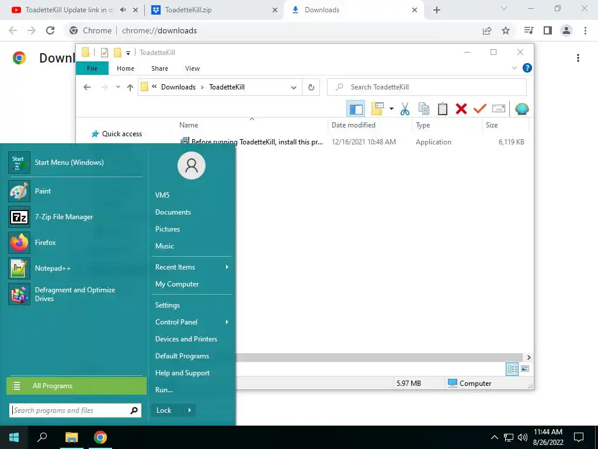Click Explorer back arrow button
The height and width of the screenshot is (449, 598).
click(87, 88)
